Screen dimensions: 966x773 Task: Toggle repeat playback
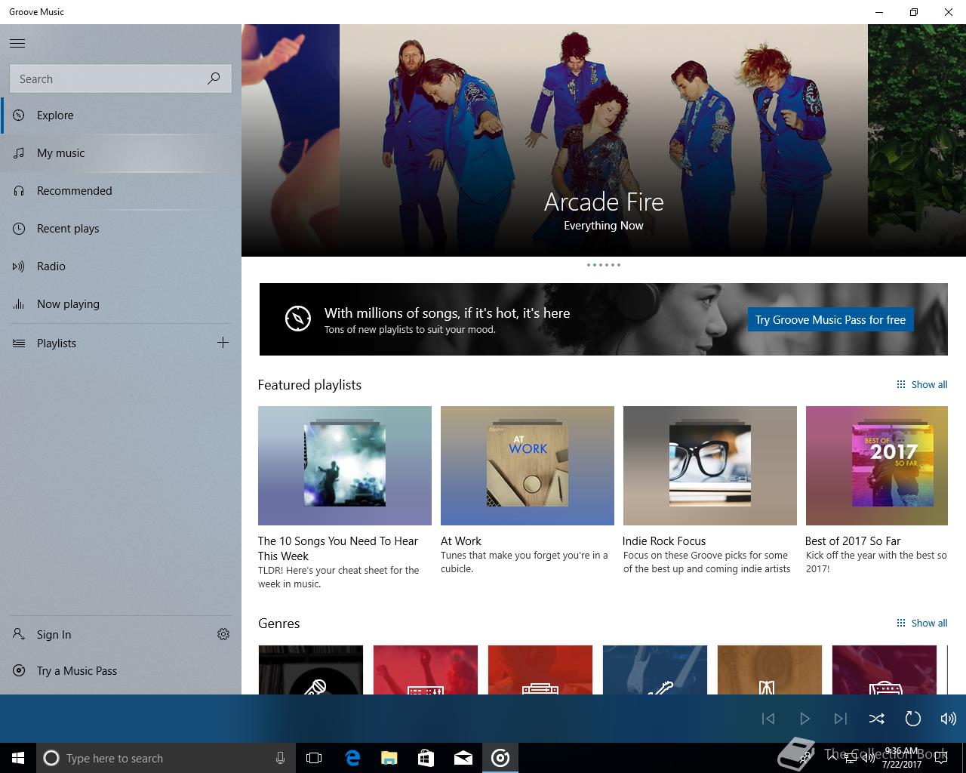912,719
